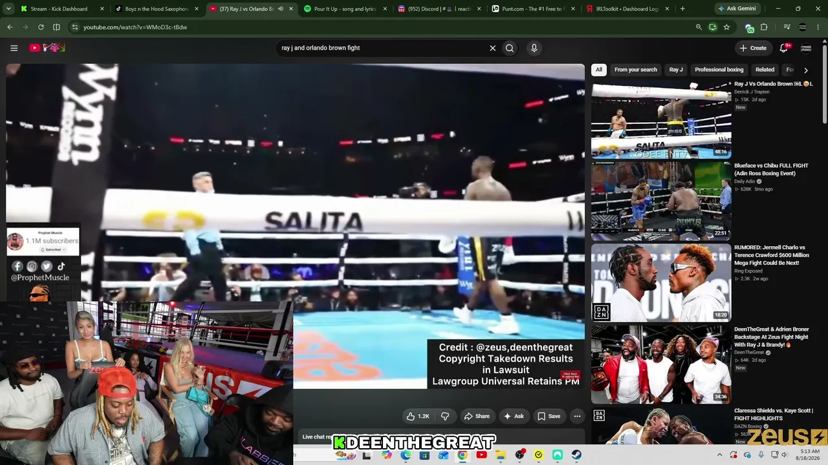828x465 pixels.
Task: Open the zoom magnifier in address bar
Action: (x=699, y=27)
